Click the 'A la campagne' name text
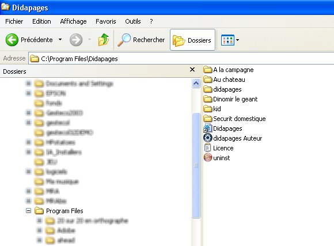The height and width of the screenshot is (246, 334). pyautogui.click(x=233, y=70)
